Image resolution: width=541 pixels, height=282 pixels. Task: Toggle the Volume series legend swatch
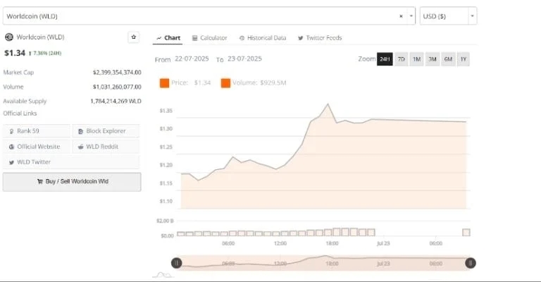click(226, 83)
